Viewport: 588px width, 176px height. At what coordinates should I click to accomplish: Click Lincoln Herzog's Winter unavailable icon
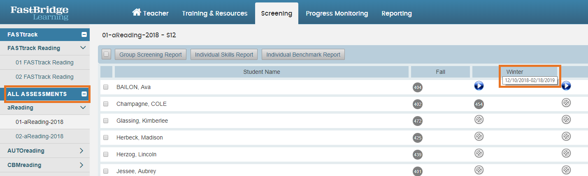click(x=479, y=153)
